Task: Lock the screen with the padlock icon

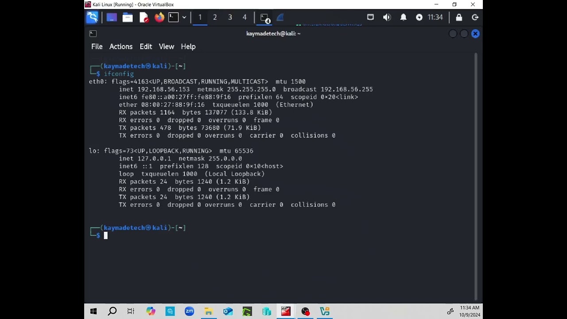Action: coord(459,17)
